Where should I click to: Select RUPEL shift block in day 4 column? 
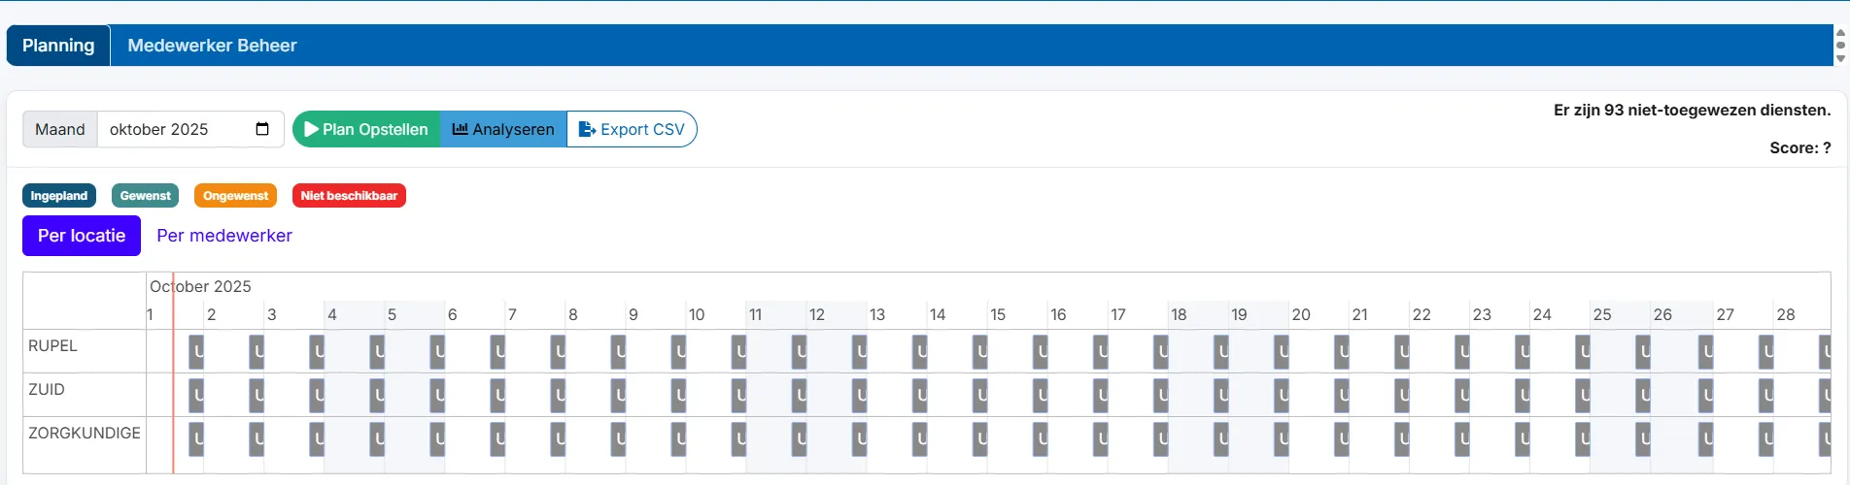[x=377, y=351]
